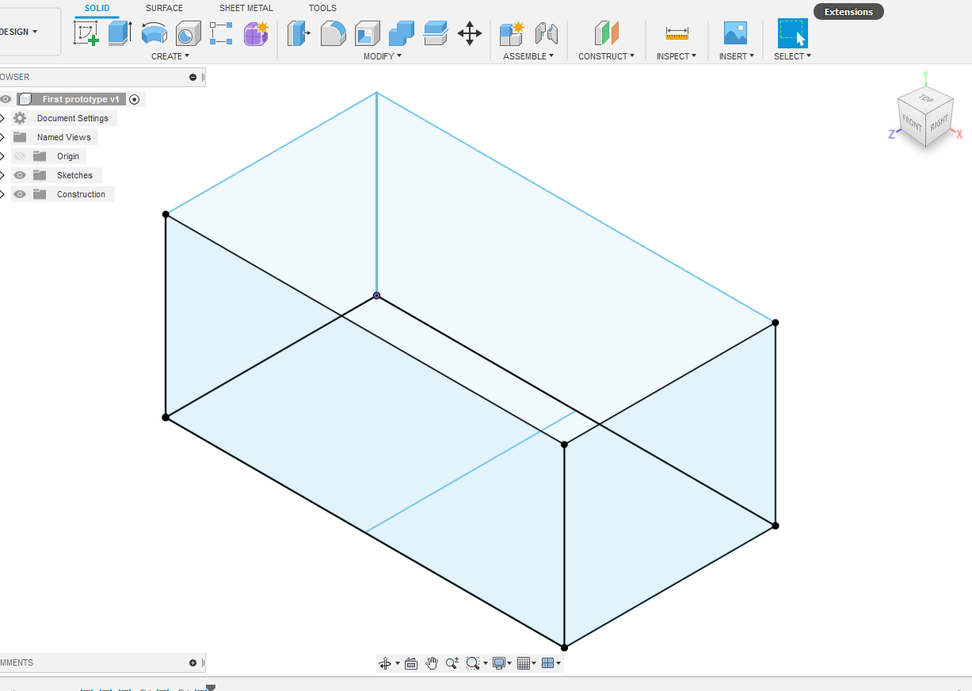Open the Press Pull tool
Image resolution: width=972 pixels, height=691 pixels.
click(x=299, y=33)
